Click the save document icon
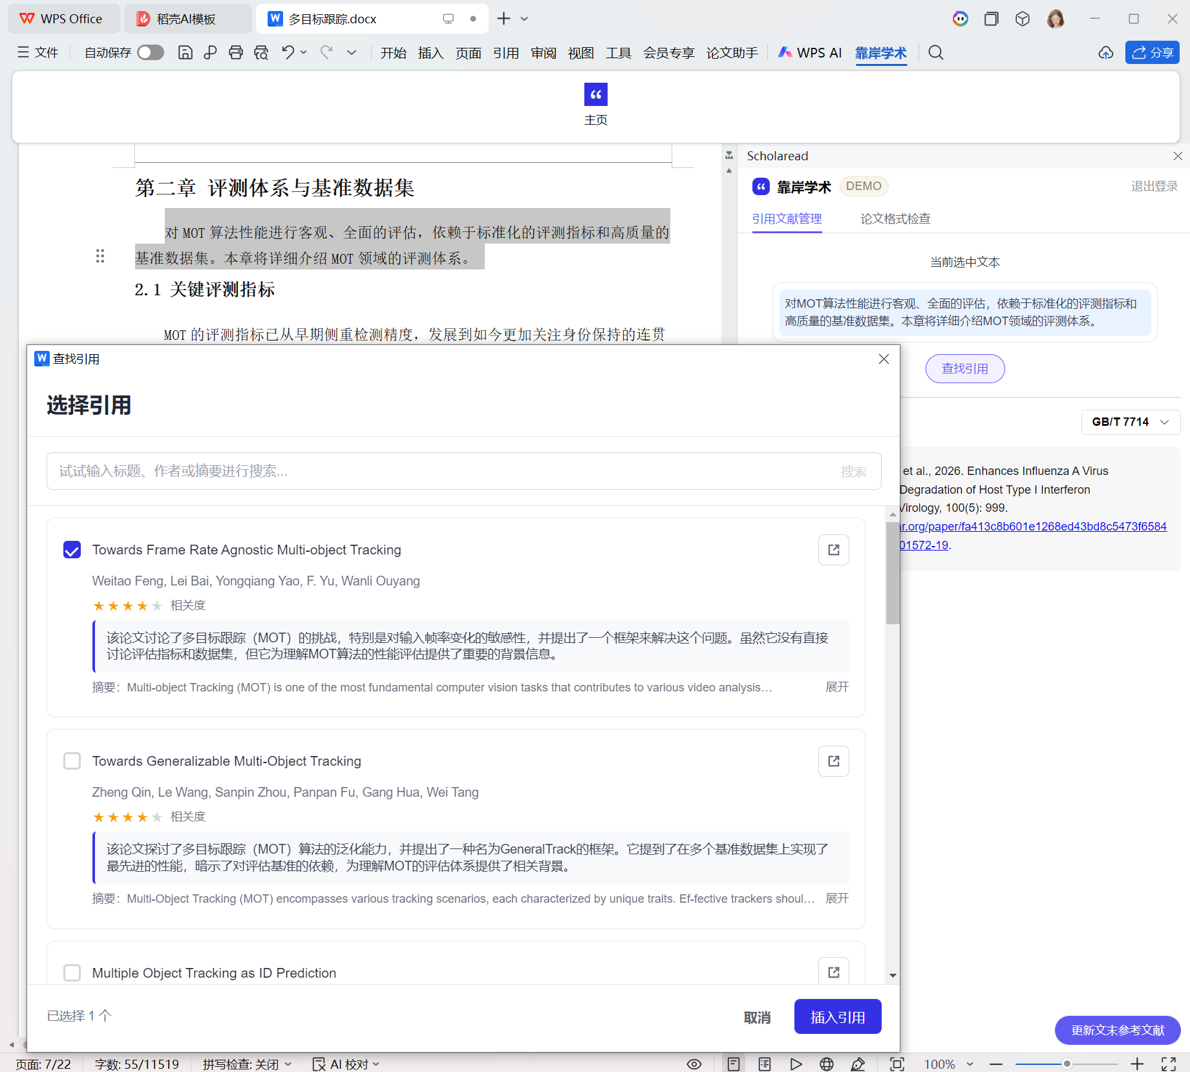 point(186,53)
